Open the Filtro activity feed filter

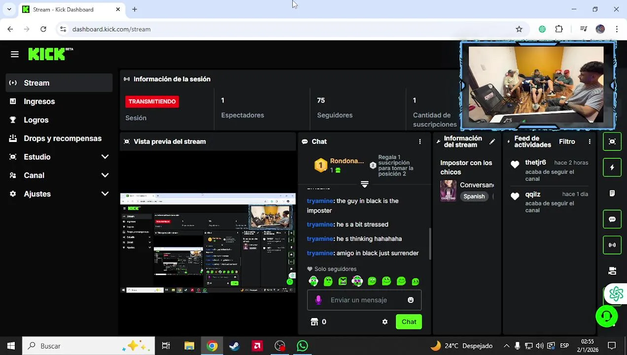[567, 142]
